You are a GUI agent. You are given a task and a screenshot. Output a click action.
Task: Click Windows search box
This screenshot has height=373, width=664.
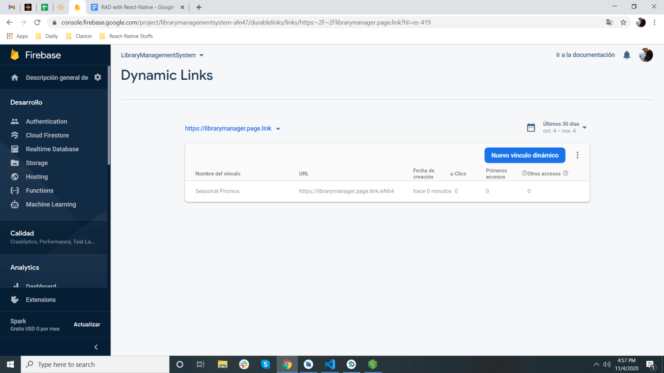click(95, 365)
